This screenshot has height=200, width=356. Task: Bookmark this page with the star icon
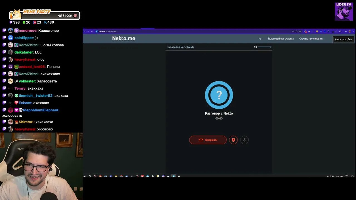click(300, 31)
